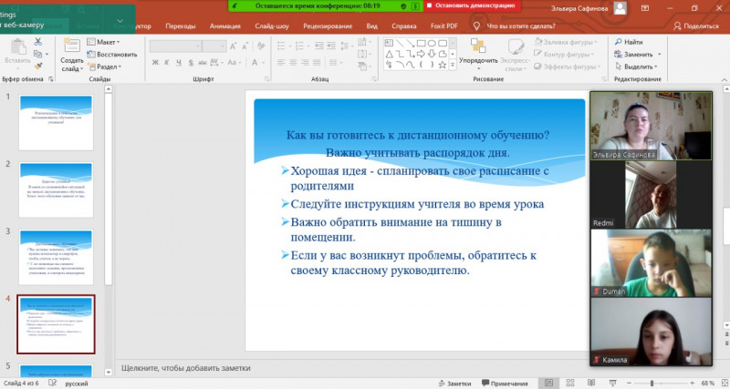730x389 pixels.
Task: Start slideshow from status bar icon
Action: coord(611,383)
